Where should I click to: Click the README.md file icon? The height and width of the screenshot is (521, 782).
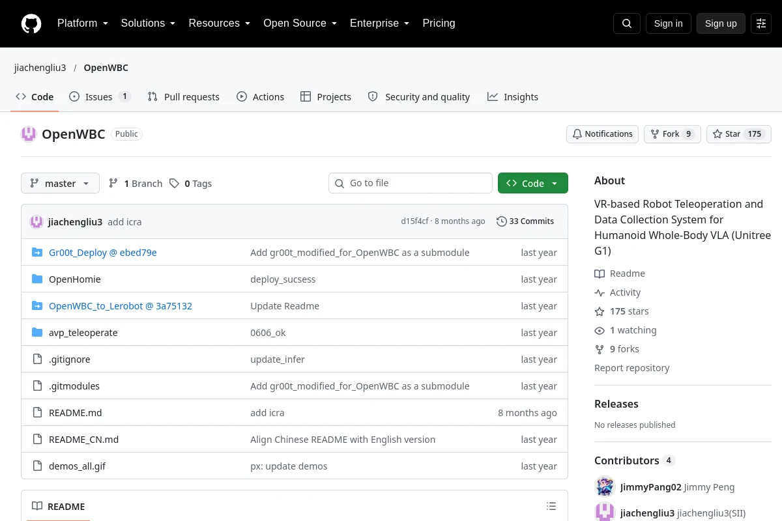click(x=37, y=413)
